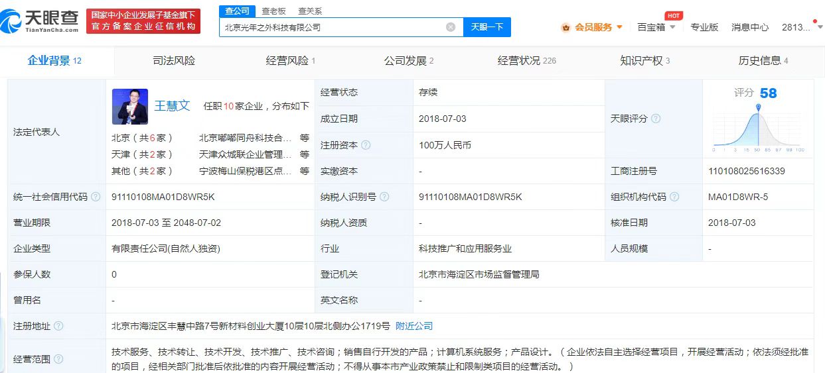
Task: Switch to 经营状况 tab
Action: point(527,61)
